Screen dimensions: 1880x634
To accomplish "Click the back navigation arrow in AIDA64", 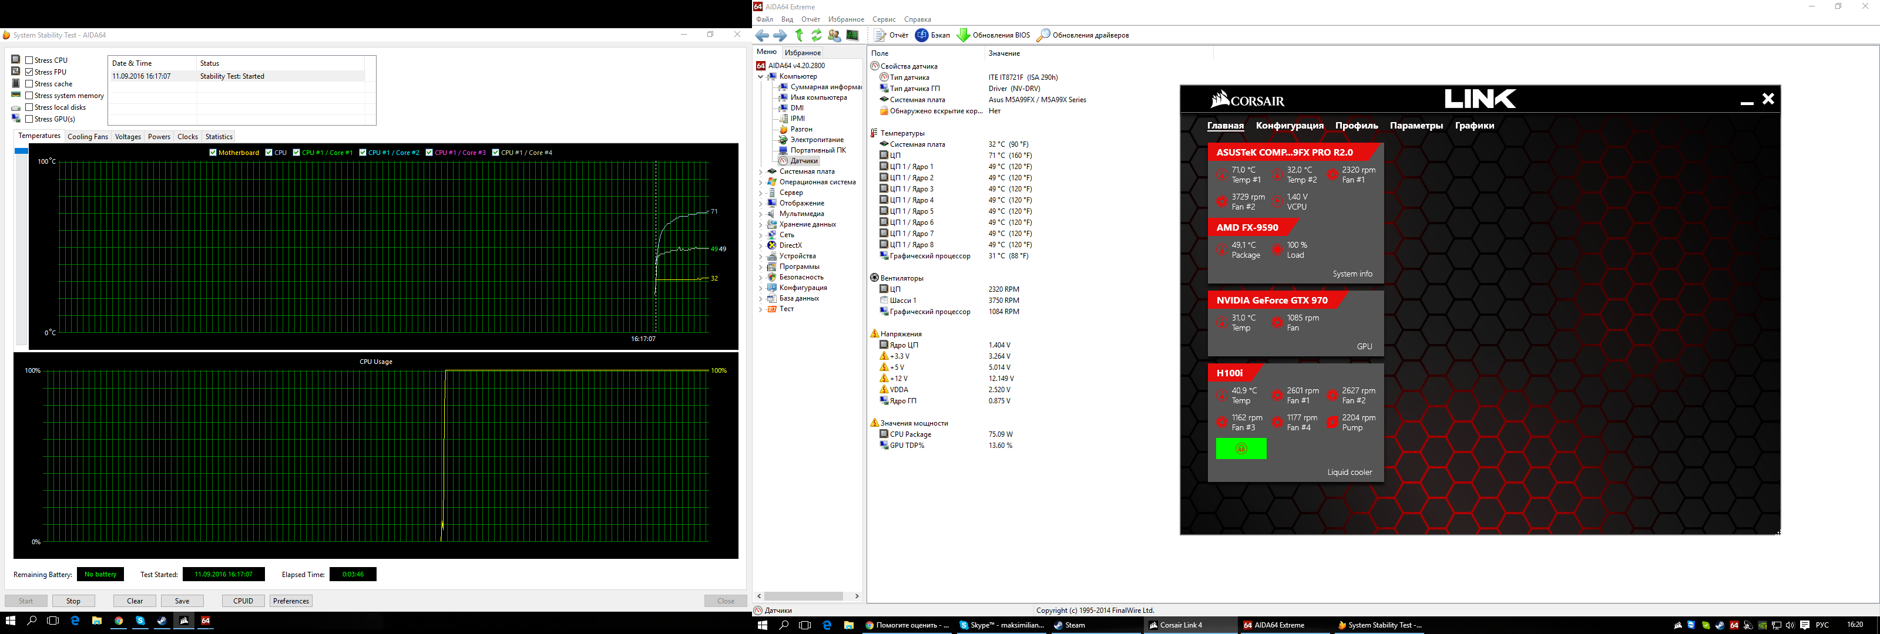I will 762,35.
